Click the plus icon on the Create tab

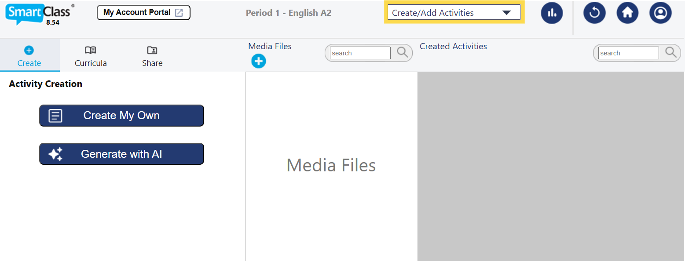coord(29,50)
